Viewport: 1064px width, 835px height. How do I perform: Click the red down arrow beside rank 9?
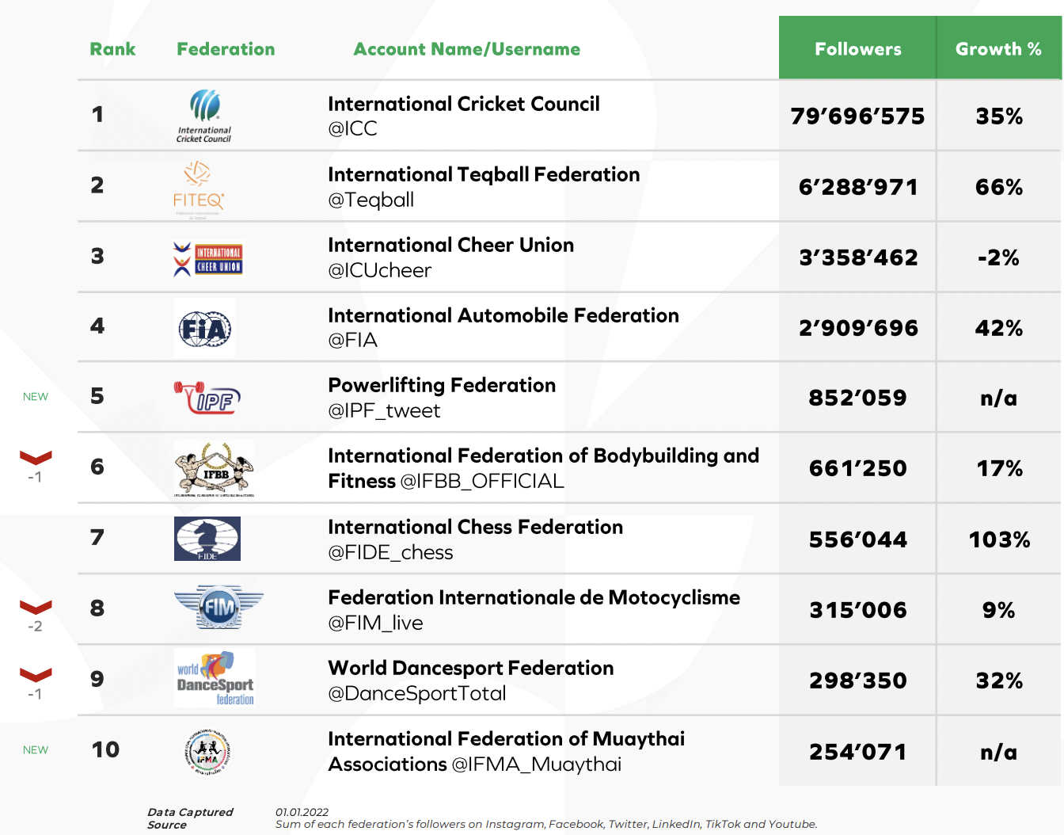pos(36,675)
